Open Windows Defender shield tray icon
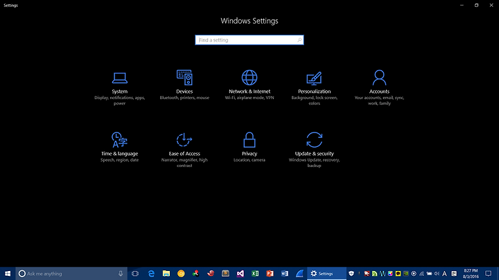The height and width of the screenshot is (280, 499). (351, 274)
